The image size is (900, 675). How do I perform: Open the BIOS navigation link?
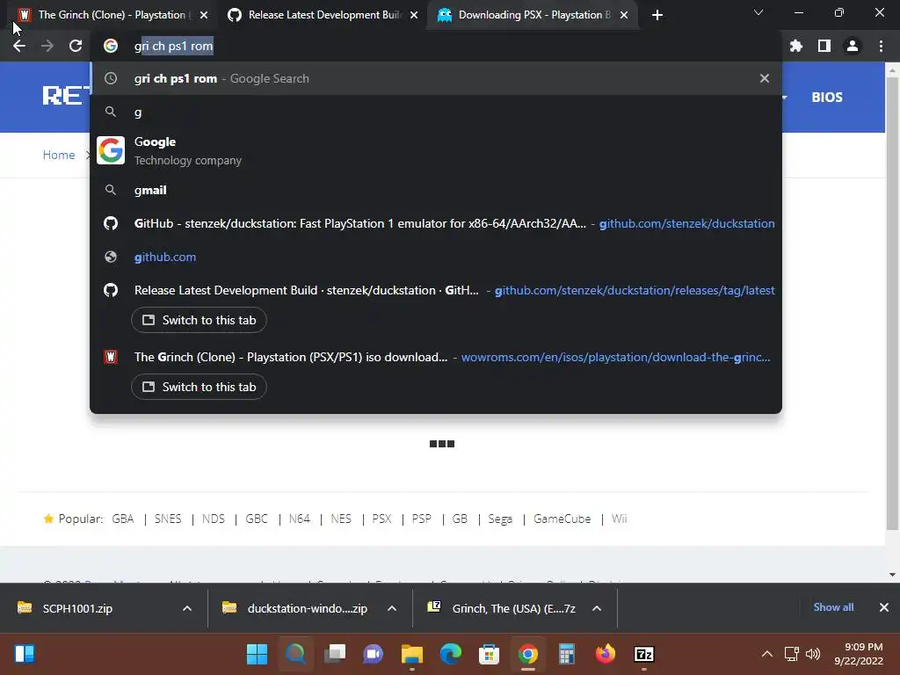click(827, 97)
